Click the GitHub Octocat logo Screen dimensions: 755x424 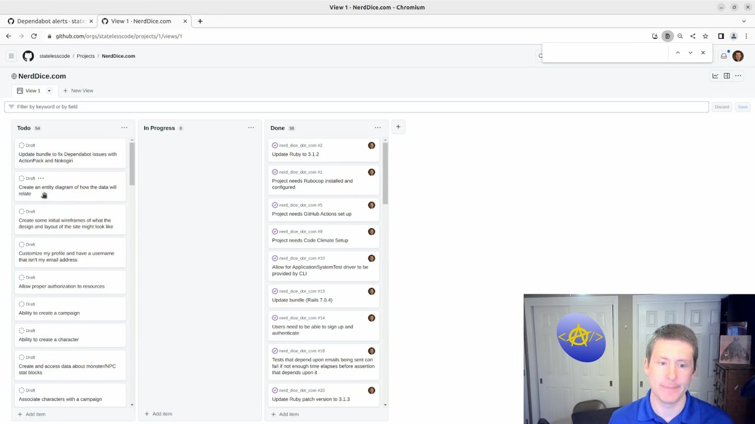click(x=28, y=56)
